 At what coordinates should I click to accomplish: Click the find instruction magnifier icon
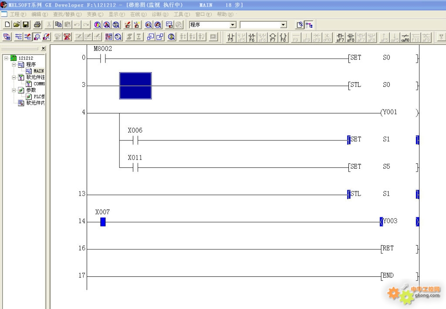click(107, 25)
